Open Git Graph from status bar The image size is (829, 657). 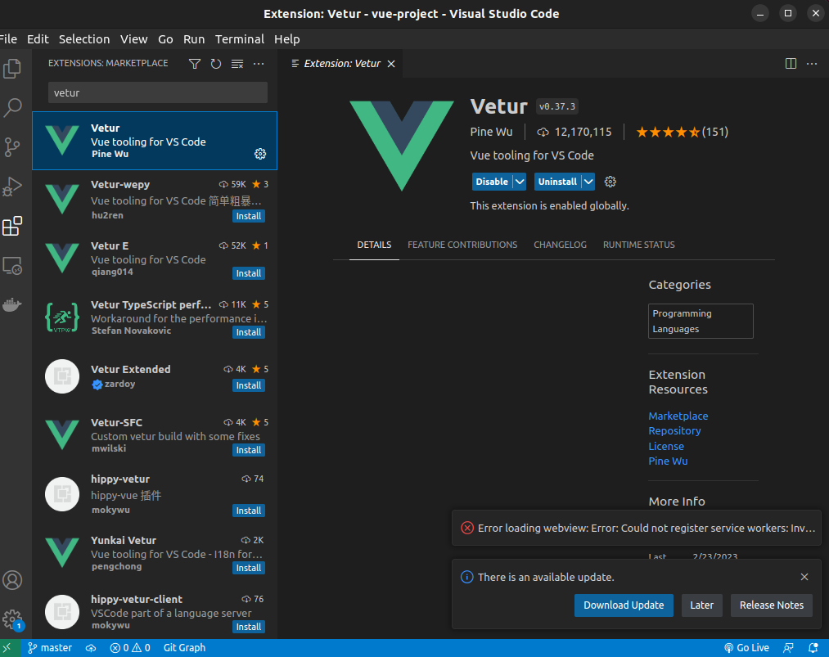(184, 647)
